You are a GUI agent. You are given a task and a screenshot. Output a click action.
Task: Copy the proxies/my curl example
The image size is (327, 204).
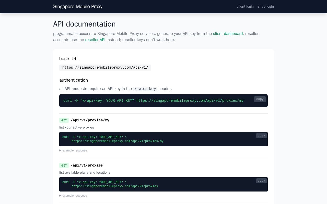[x=261, y=136]
